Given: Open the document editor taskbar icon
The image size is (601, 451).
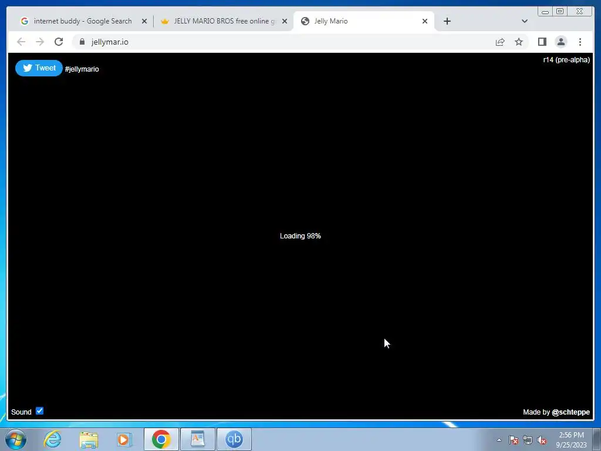Looking at the screenshot, I should point(197,439).
